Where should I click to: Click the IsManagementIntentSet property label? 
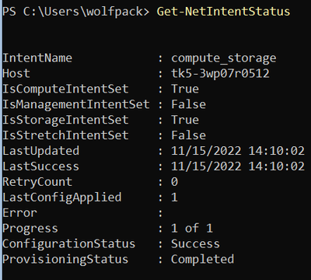76,105
